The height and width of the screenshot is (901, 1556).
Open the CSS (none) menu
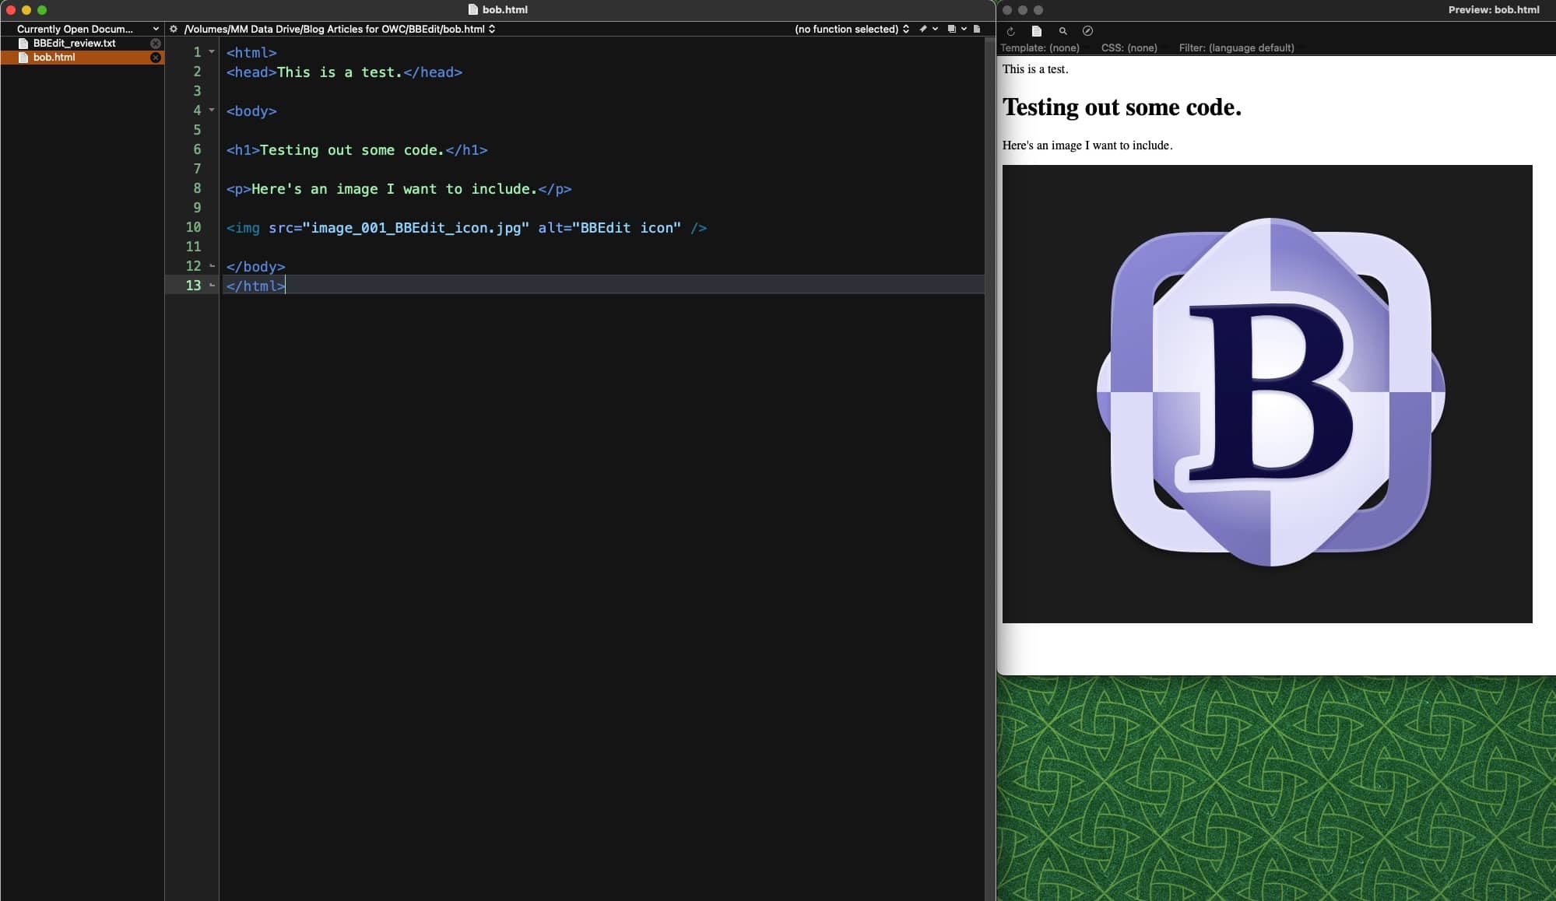(1129, 47)
